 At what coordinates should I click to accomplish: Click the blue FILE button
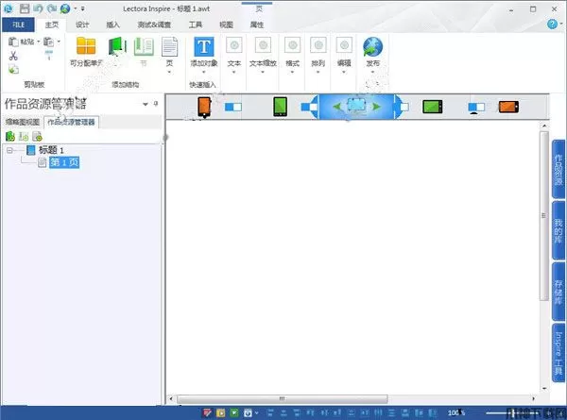(x=18, y=25)
